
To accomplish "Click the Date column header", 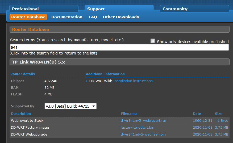I will pyautogui.click(x=197, y=113).
